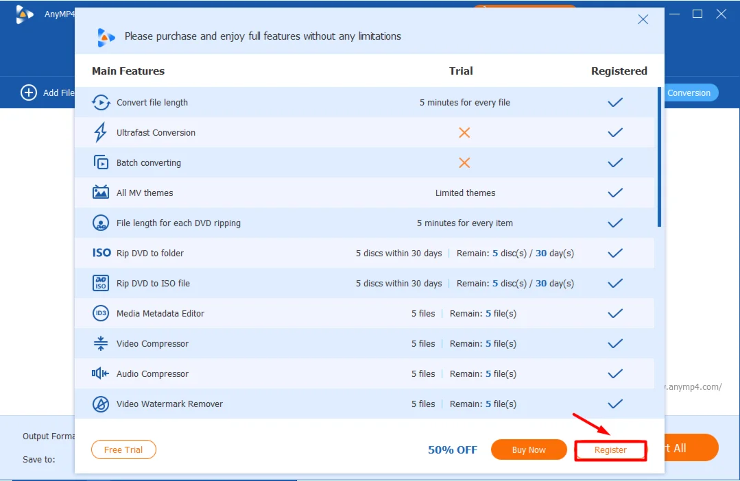Click the Add Files plus icon
This screenshot has height=481, width=740.
pos(29,92)
